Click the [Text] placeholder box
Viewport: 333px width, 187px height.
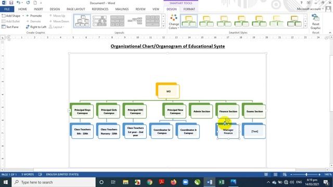pyautogui.click(x=254, y=131)
